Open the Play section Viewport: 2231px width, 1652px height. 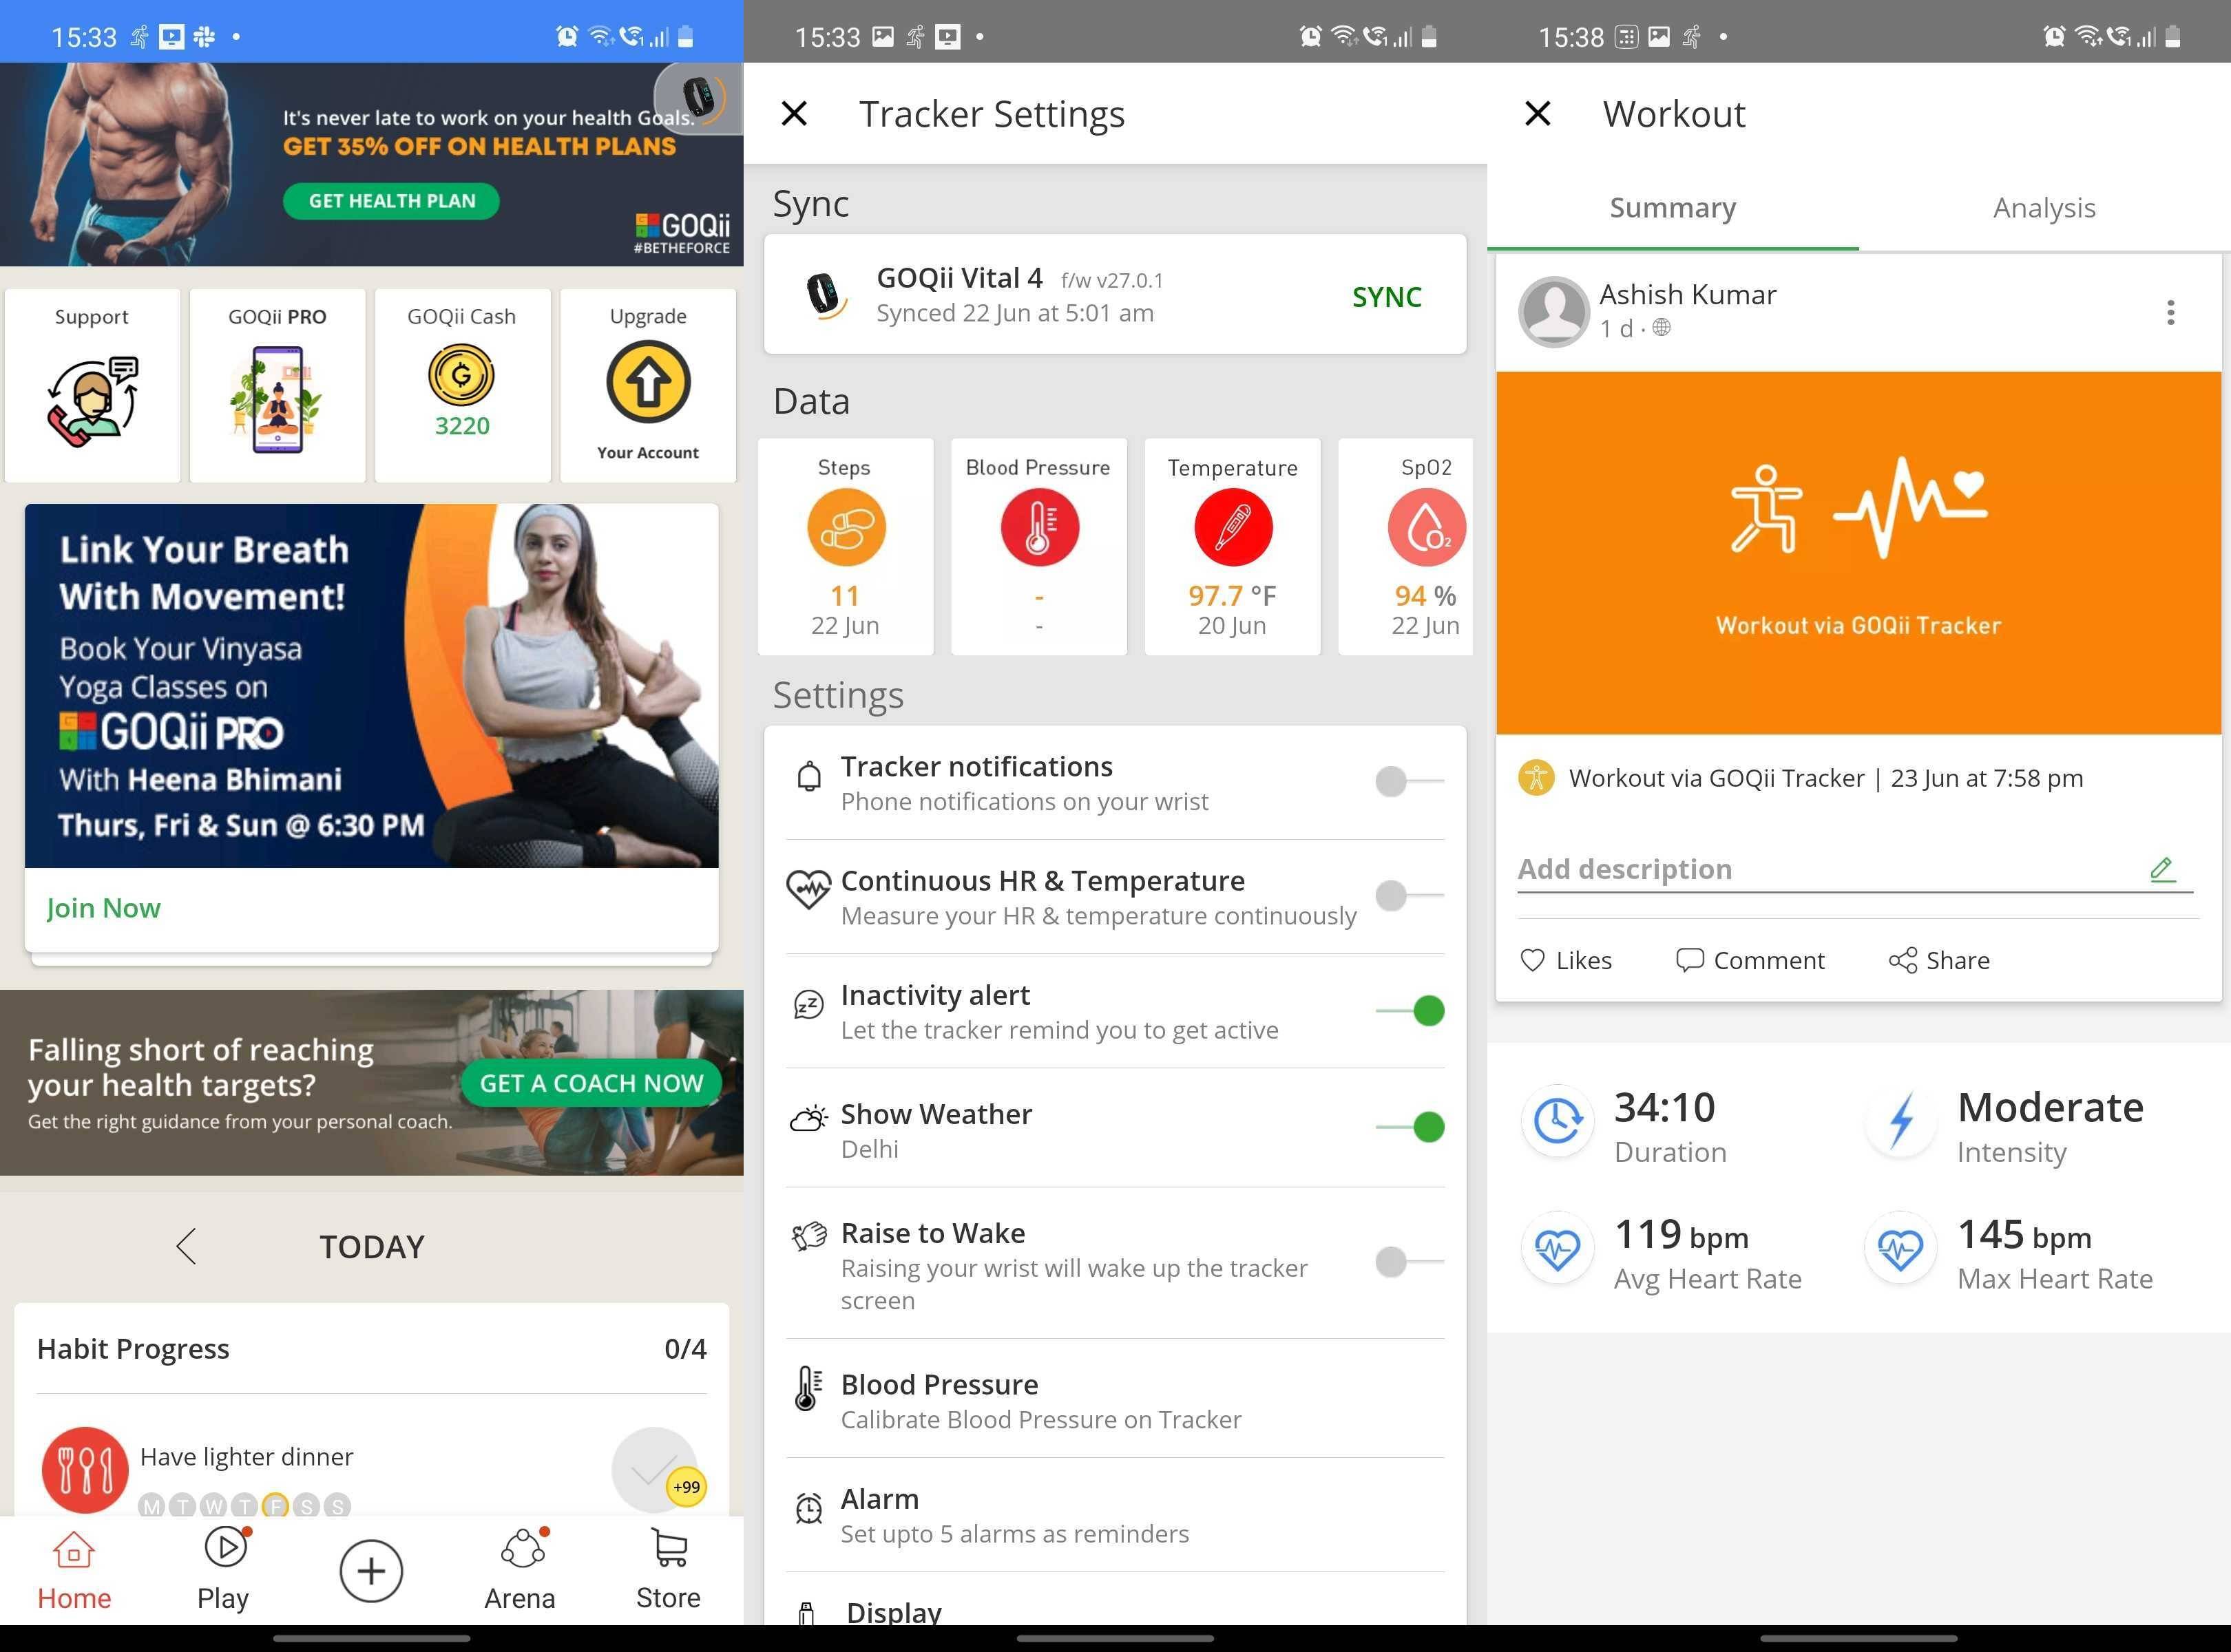point(223,1571)
